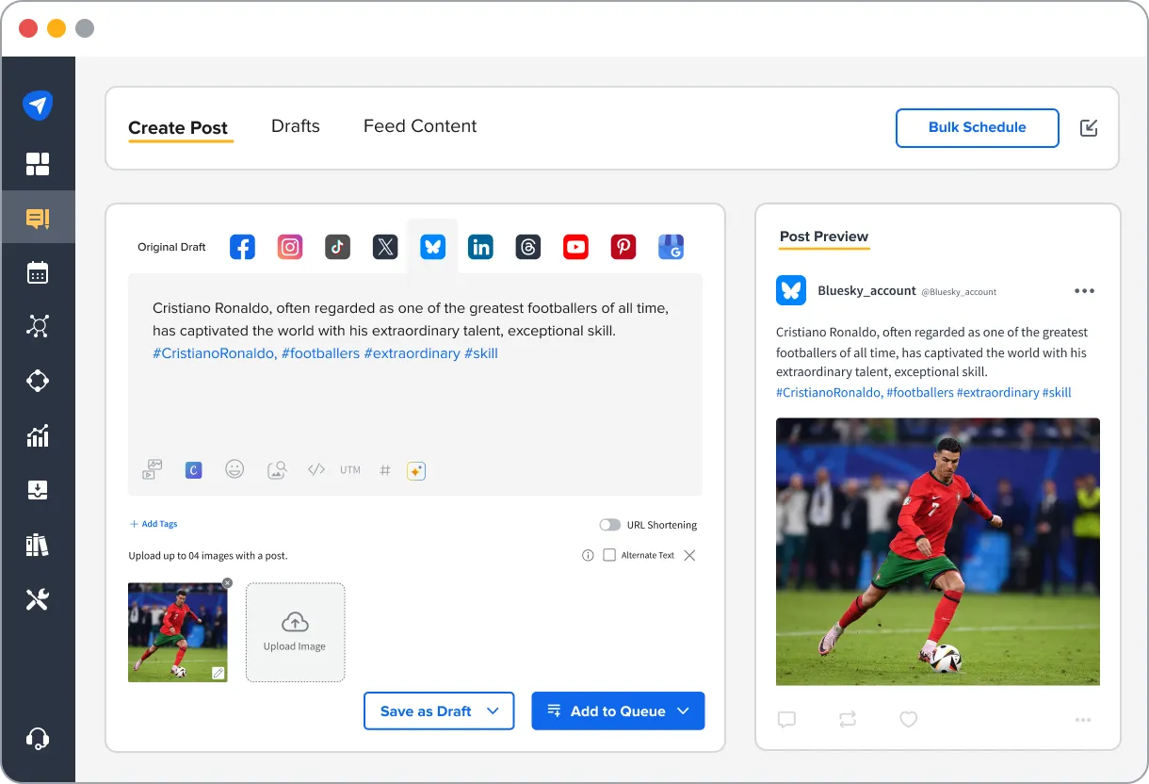
Task: Select the YouTube platform icon
Action: click(575, 246)
